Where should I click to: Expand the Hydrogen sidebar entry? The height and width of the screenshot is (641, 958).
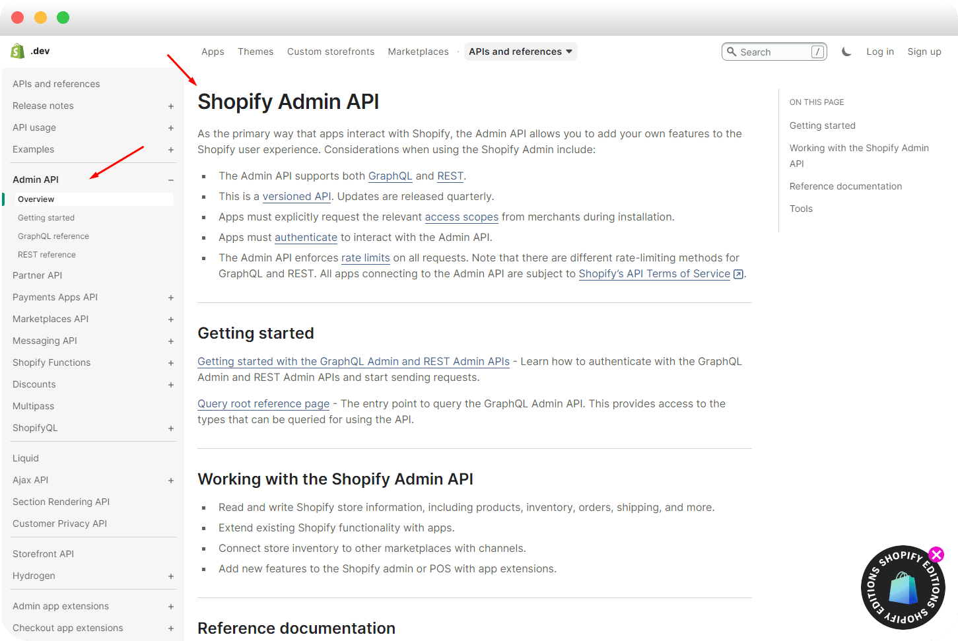coord(171,576)
